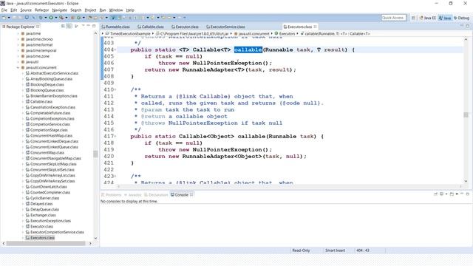The width and height of the screenshot is (473, 266).
Task: Click the Executors class icon in breadcrumb
Action: (276, 33)
